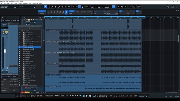
Task: Collapse the Favorites folder in plugin list
Action: coord(21,31)
